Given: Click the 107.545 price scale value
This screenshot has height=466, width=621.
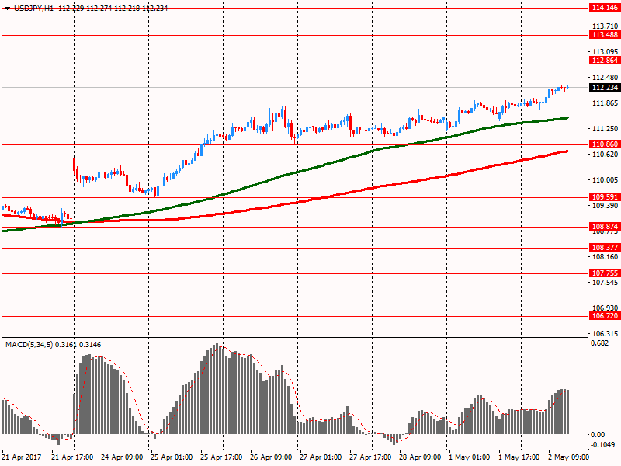Looking at the screenshot, I should tap(605, 283).
